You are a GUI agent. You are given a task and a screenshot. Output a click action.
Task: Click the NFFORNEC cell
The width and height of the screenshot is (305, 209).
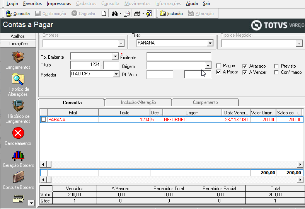(x=193, y=120)
